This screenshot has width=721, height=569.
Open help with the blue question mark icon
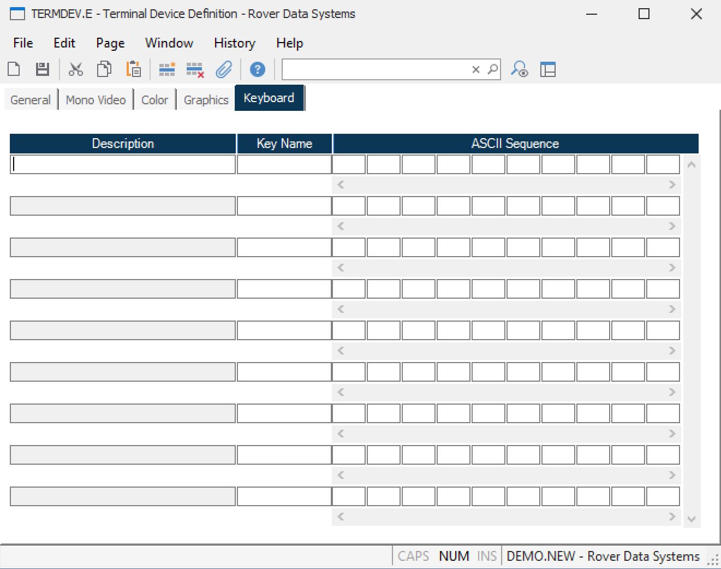257,69
